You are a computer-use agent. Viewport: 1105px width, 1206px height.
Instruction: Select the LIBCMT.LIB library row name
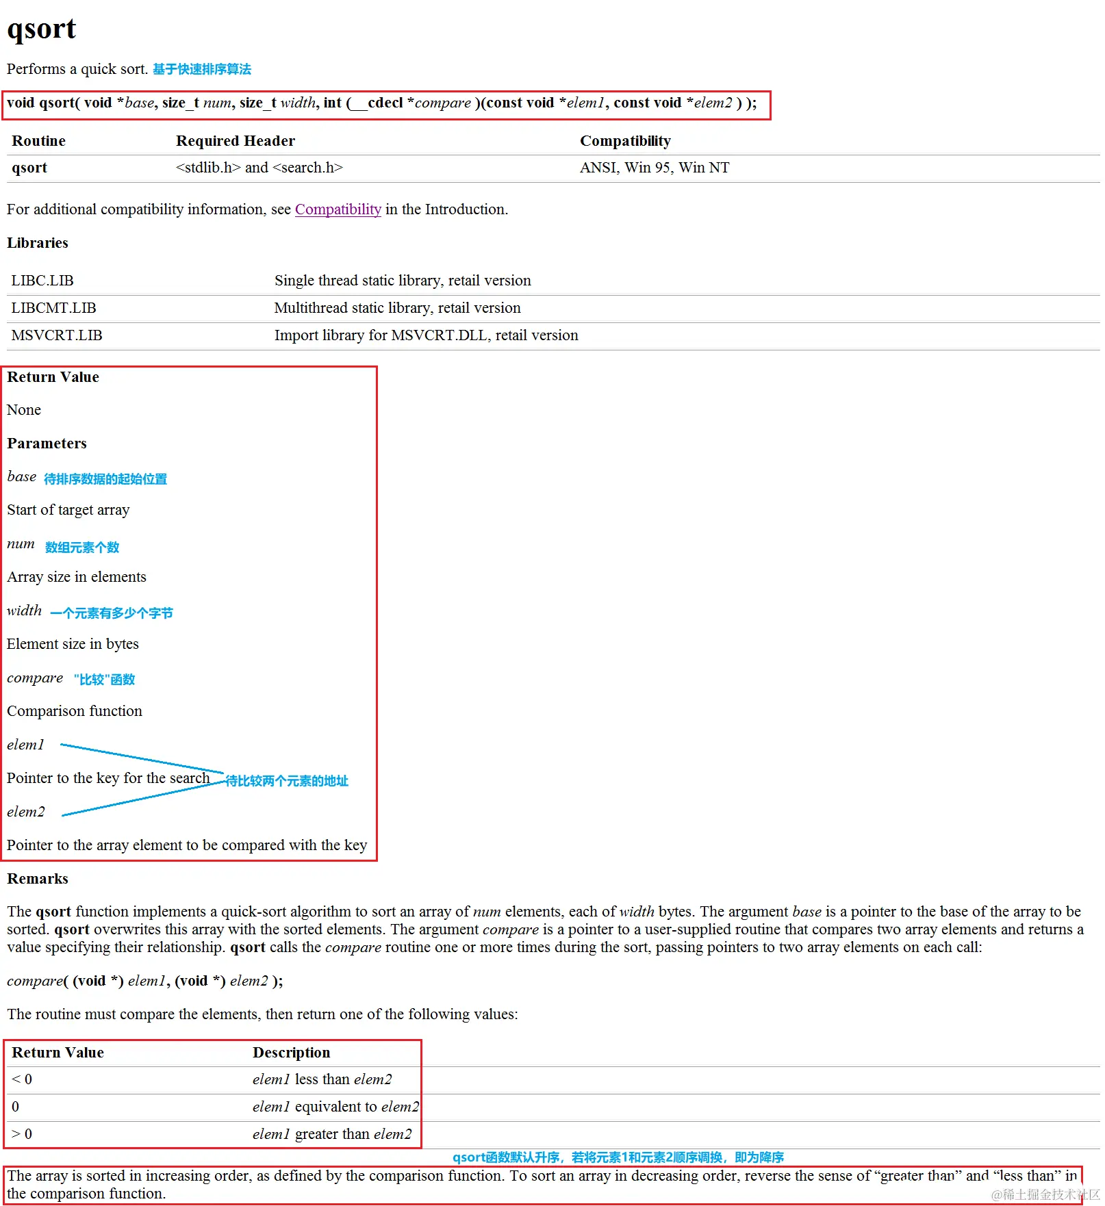53,308
